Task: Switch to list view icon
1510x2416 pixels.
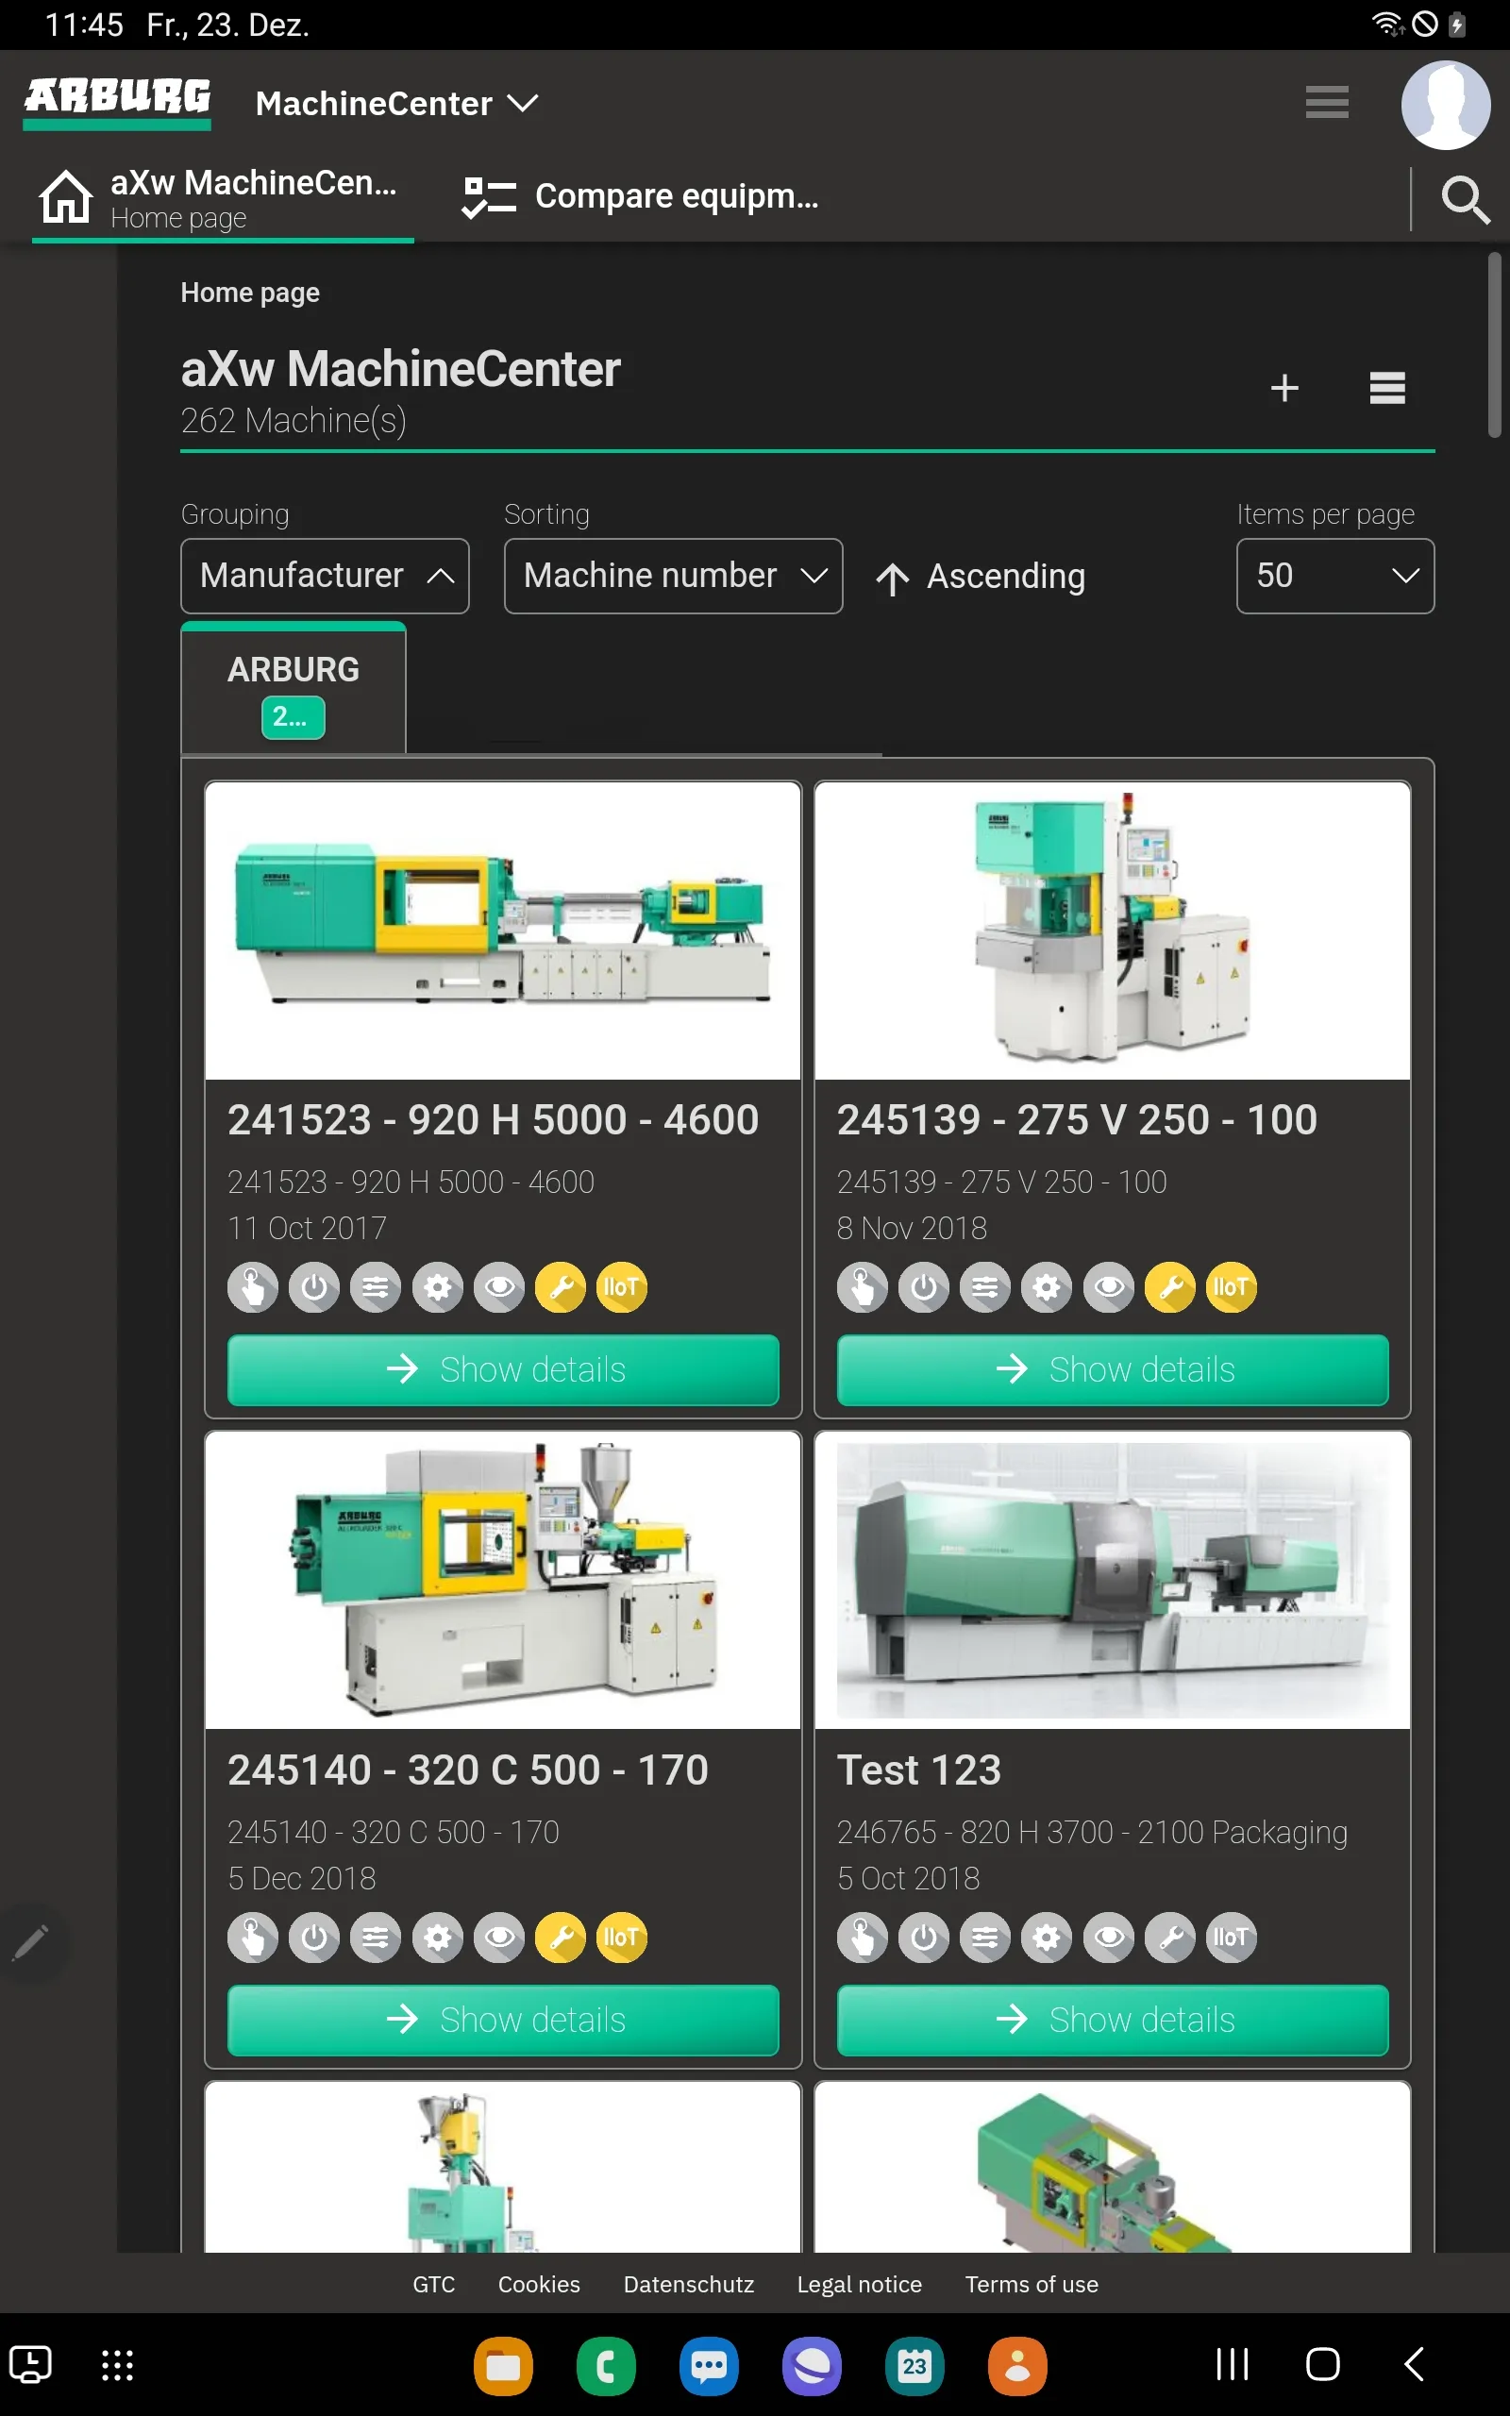Action: (x=1386, y=387)
